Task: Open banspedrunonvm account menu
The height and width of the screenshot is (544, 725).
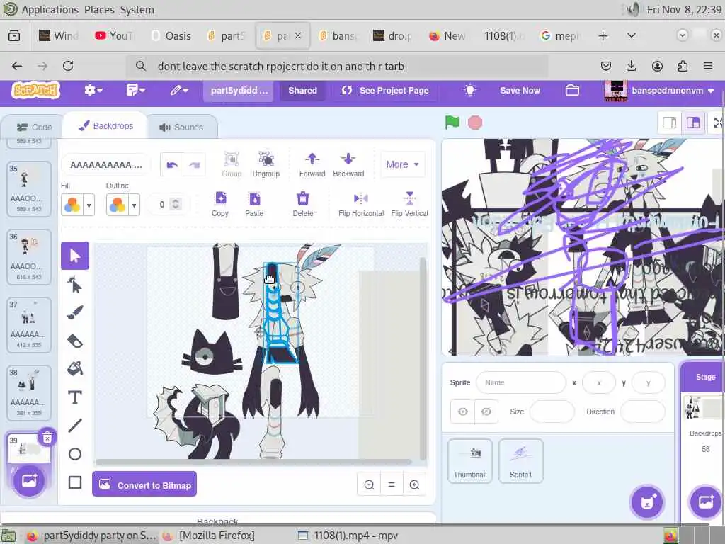Action: (x=661, y=90)
